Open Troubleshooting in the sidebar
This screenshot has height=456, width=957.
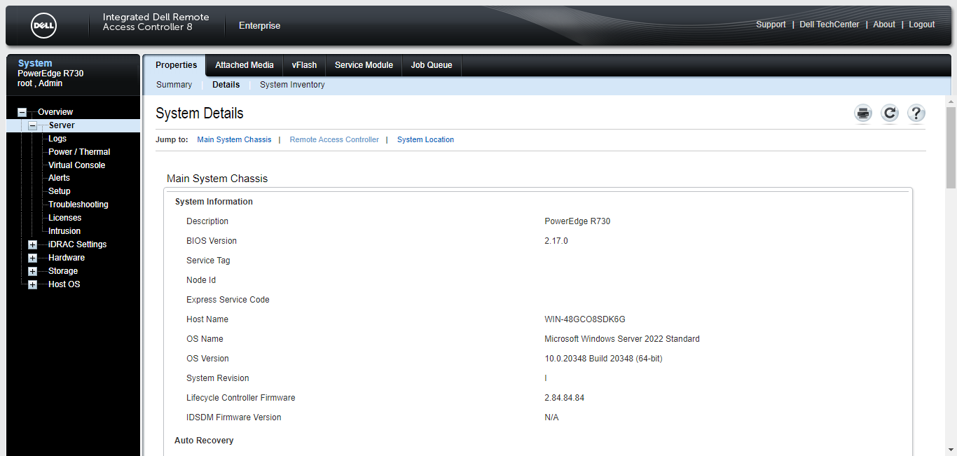pyautogui.click(x=78, y=205)
